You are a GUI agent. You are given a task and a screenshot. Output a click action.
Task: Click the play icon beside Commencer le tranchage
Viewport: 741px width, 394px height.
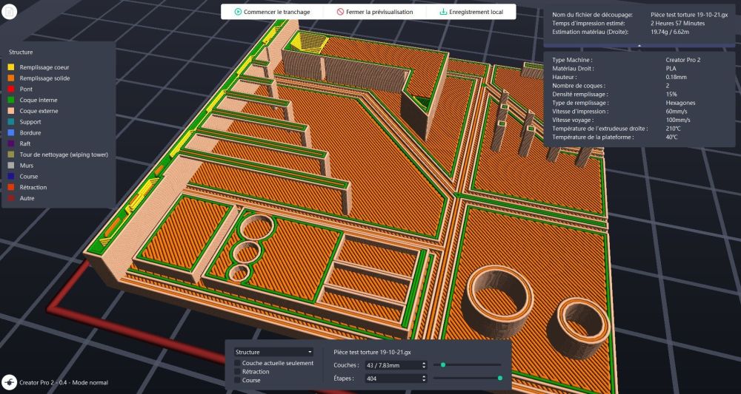[x=238, y=12]
